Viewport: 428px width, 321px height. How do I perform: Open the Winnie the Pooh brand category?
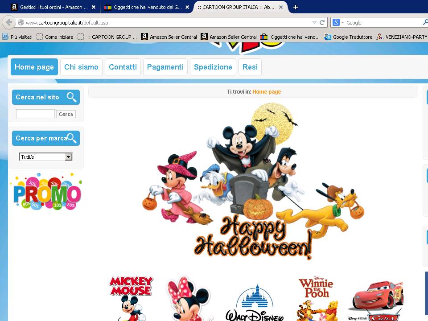(317, 298)
